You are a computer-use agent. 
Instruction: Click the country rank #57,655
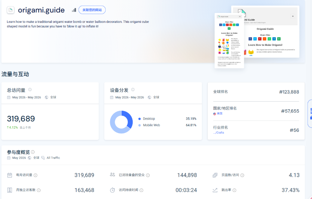tap(290, 111)
